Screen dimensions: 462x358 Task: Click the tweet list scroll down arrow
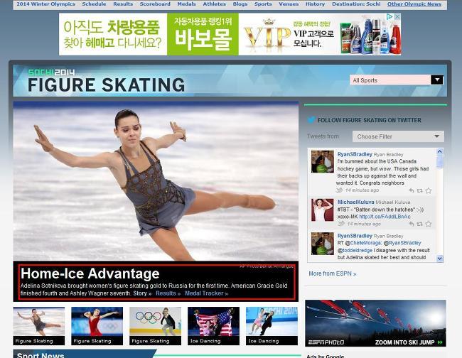(439, 259)
